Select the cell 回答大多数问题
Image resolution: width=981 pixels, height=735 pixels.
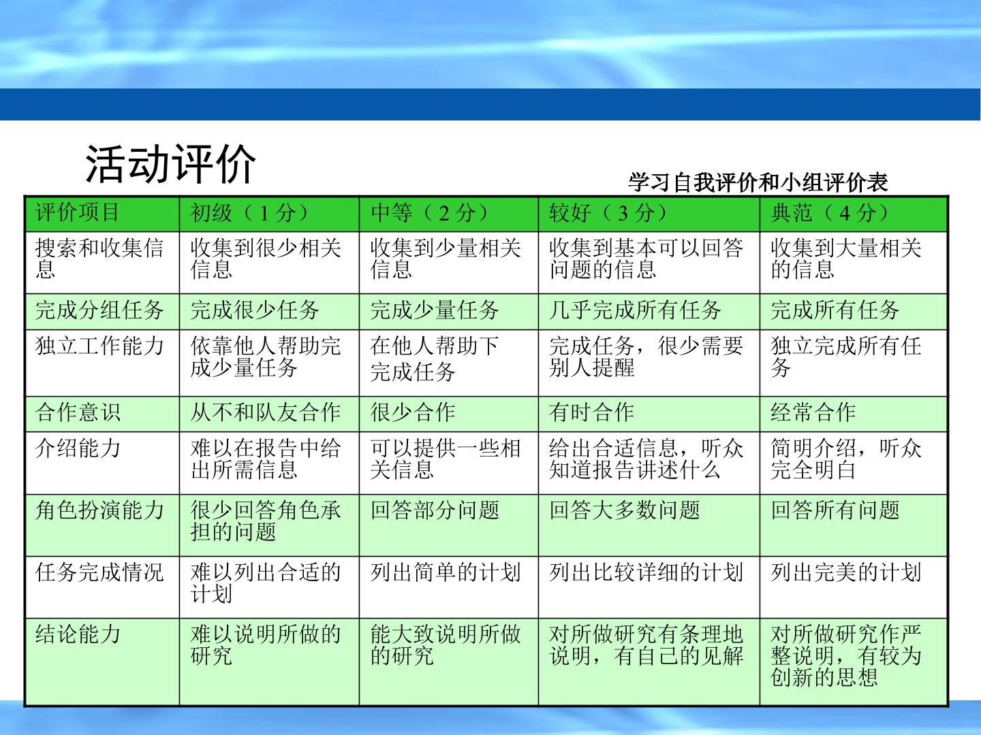pyautogui.click(x=649, y=525)
